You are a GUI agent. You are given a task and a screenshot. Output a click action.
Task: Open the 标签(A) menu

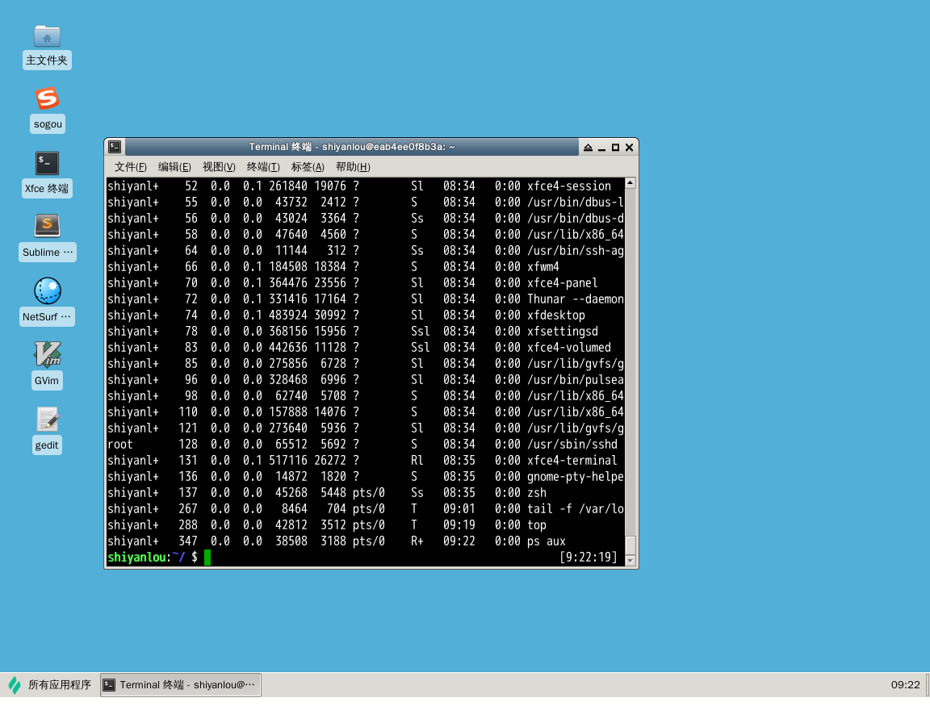point(307,167)
